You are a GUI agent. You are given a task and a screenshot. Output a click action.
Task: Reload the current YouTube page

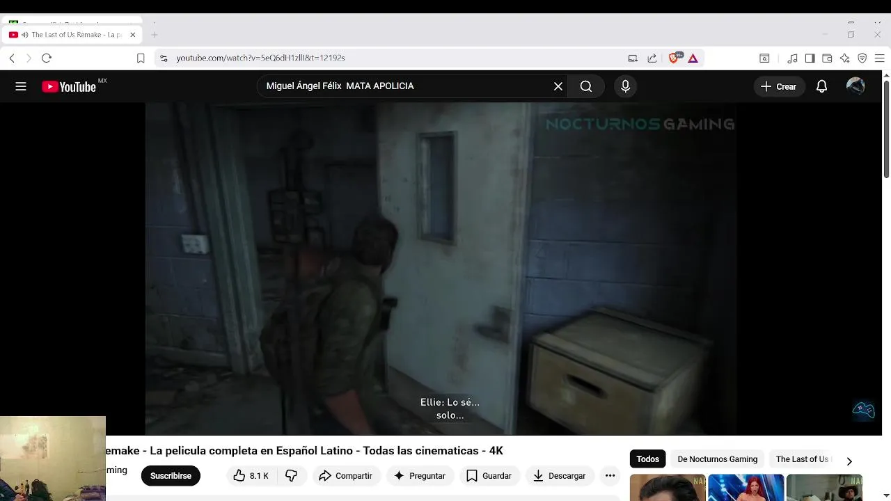click(47, 58)
